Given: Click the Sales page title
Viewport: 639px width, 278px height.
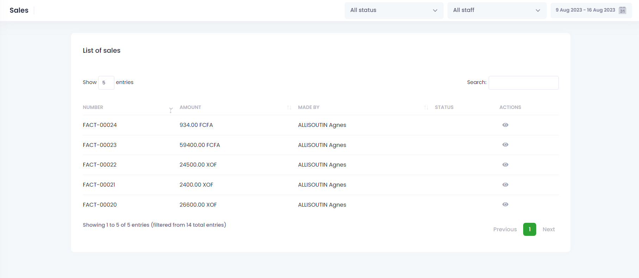Looking at the screenshot, I should (19, 10).
